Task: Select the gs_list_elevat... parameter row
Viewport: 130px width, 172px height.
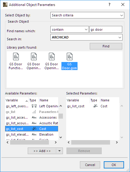Action: coord(32,134)
